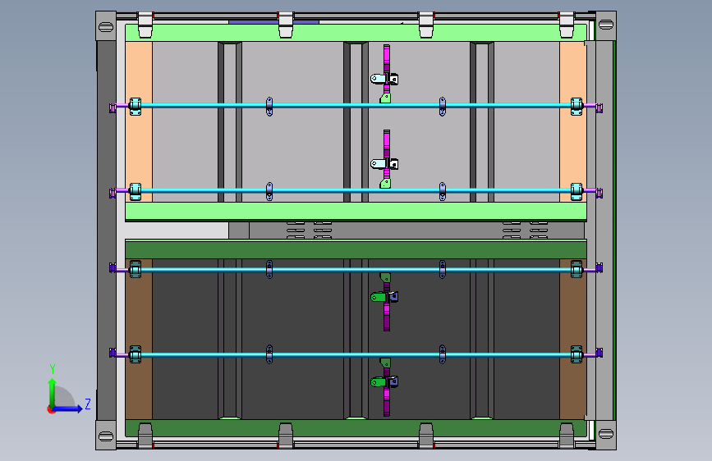
Task: Select the light green beam along the upper panel top
Action: coord(356,33)
